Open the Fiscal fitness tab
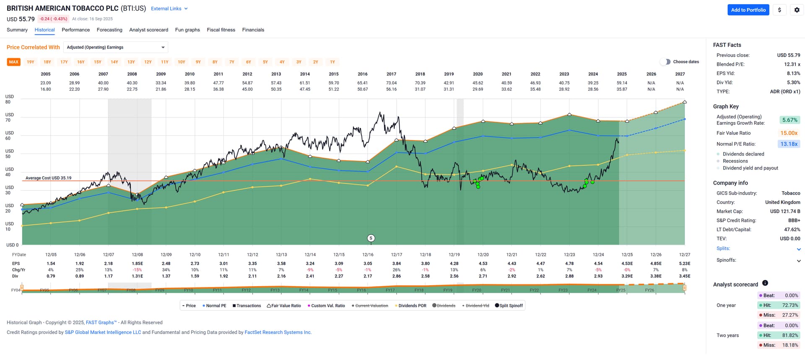Image resolution: width=805 pixels, height=357 pixels. (x=221, y=30)
